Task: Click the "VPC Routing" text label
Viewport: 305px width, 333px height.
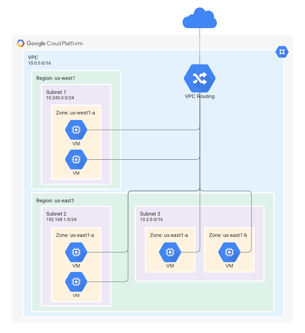Action: pos(200,96)
